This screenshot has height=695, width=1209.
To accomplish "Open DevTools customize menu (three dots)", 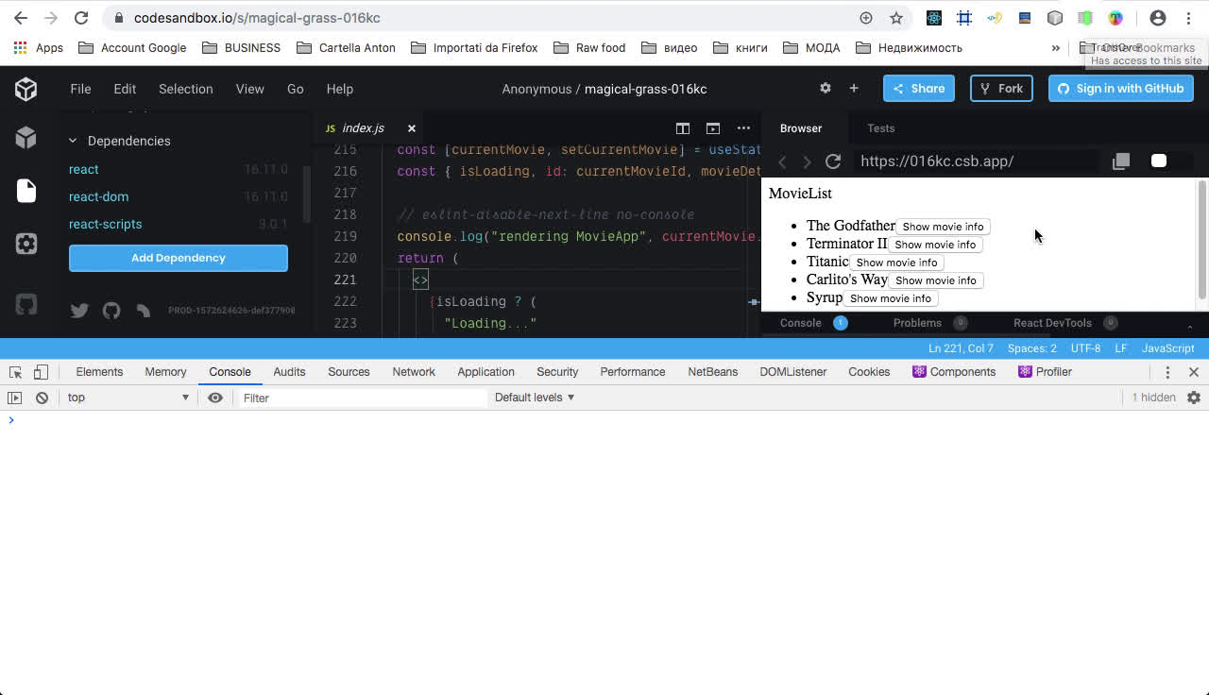I will coord(1167,372).
